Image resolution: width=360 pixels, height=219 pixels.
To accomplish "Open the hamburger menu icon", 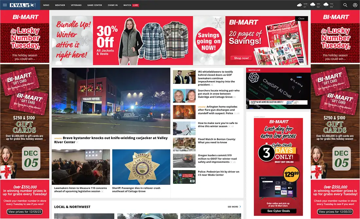I will click(5, 5).
